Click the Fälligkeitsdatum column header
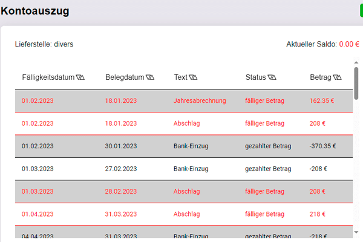363x242 pixels. [x=48, y=77]
